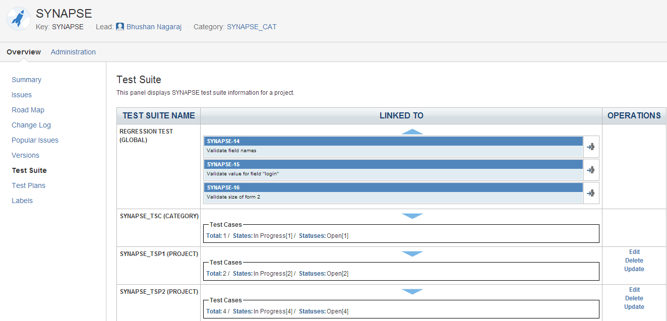This screenshot has width=667, height=321.
Task: Click the unlink icon beside SYNAPSE-15
Action: (591, 170)
